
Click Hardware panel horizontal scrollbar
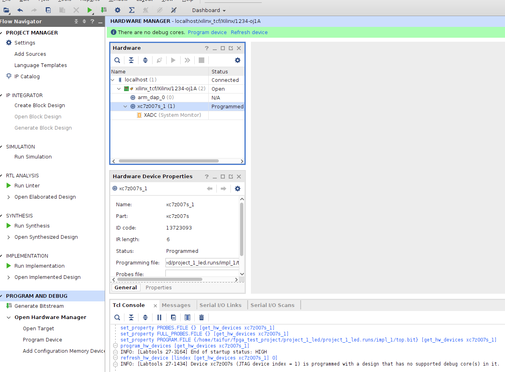pos(168,161)
